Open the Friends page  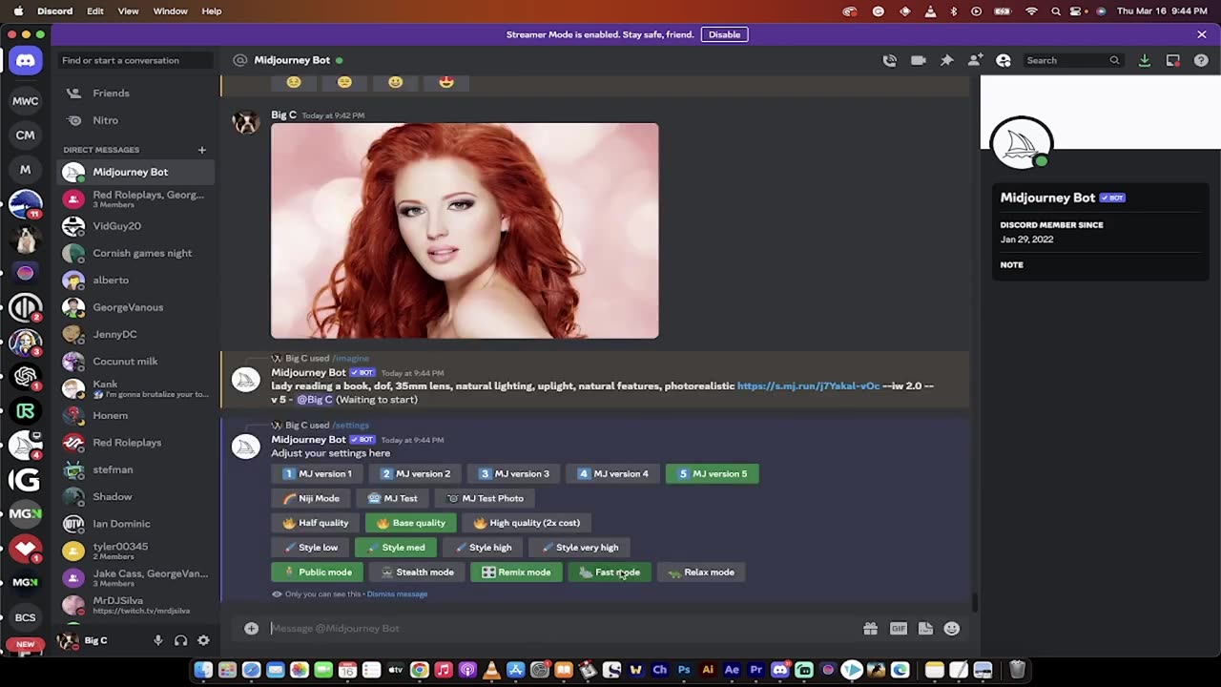pos(137,94)
